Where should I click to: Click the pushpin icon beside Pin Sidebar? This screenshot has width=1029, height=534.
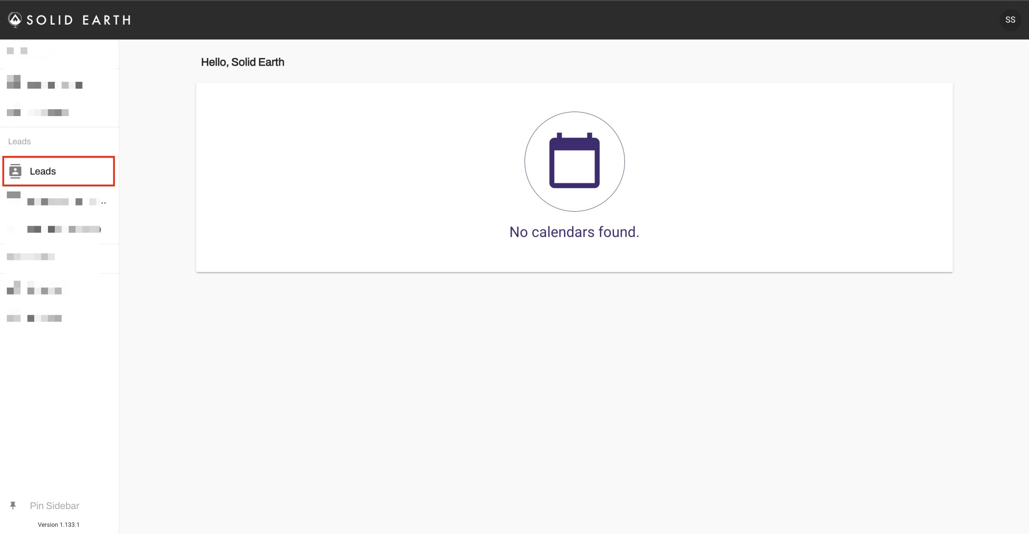pyautogui.click(x=13, y=505)
